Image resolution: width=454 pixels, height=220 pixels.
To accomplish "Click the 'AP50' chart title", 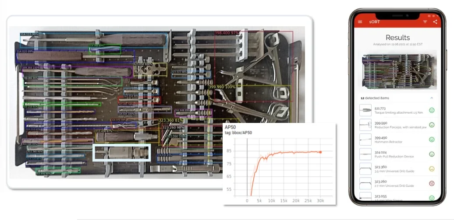I will (x=231, y=128).
